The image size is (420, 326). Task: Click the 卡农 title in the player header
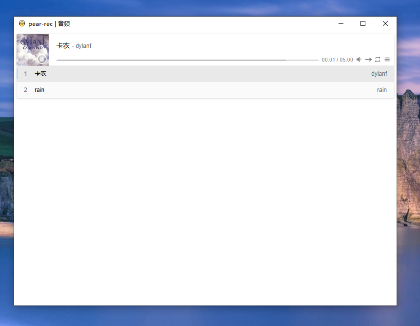(63, 45)
